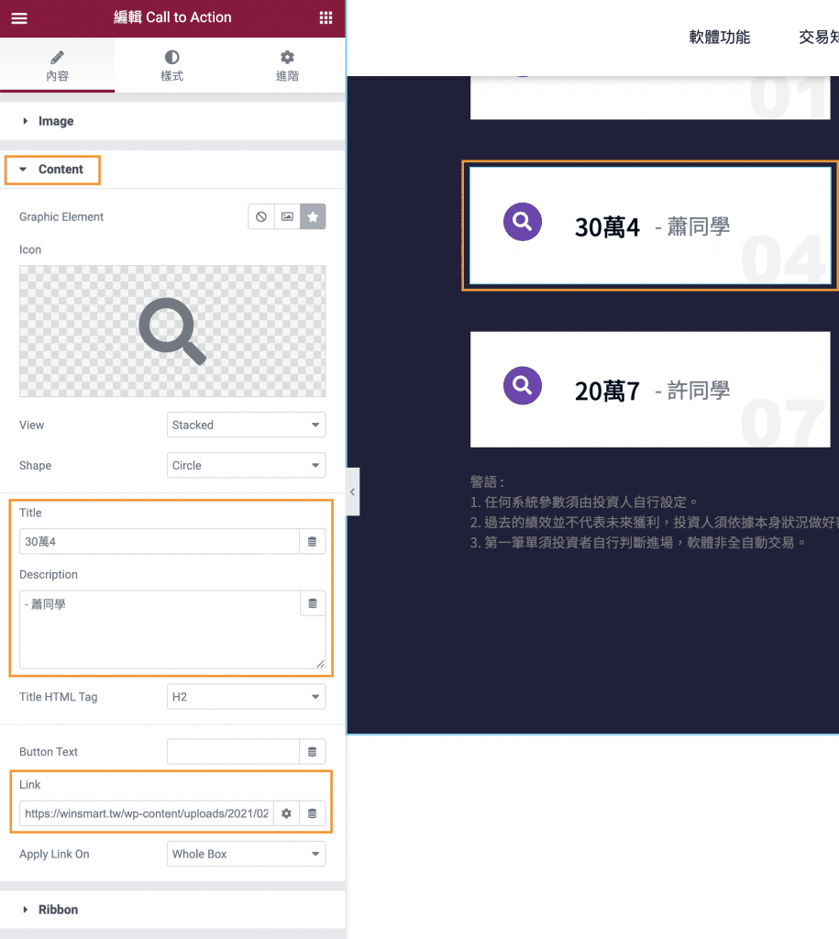Image resolution: width=839 pixels, height=939 pixels.
Task: Open the View dropdown showing Stacked
Action: click(x=245, y=425)
